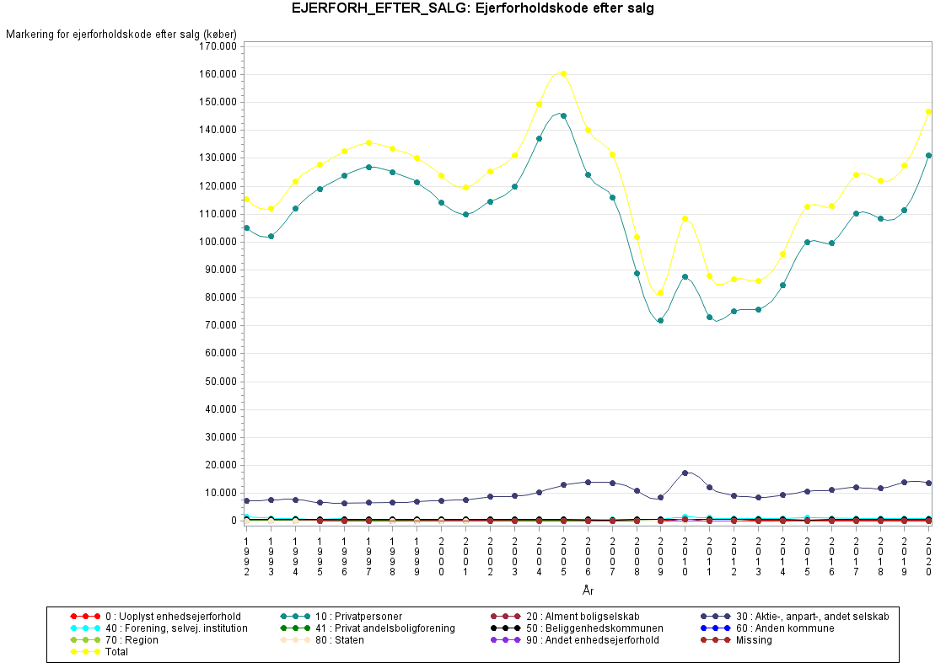This screenshot has height=668, width=946.
Task: Click the Total data point for 2020
Action: pos(928,111)
